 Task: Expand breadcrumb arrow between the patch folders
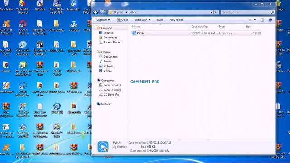[x=127, y=12]
